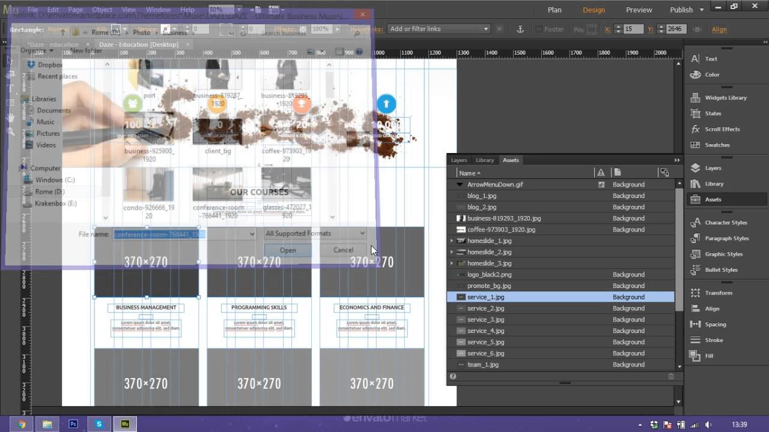Viewport: 769px width, 432px height.
Task: Click the help icon in Assets panel
Action: point(453,376)
